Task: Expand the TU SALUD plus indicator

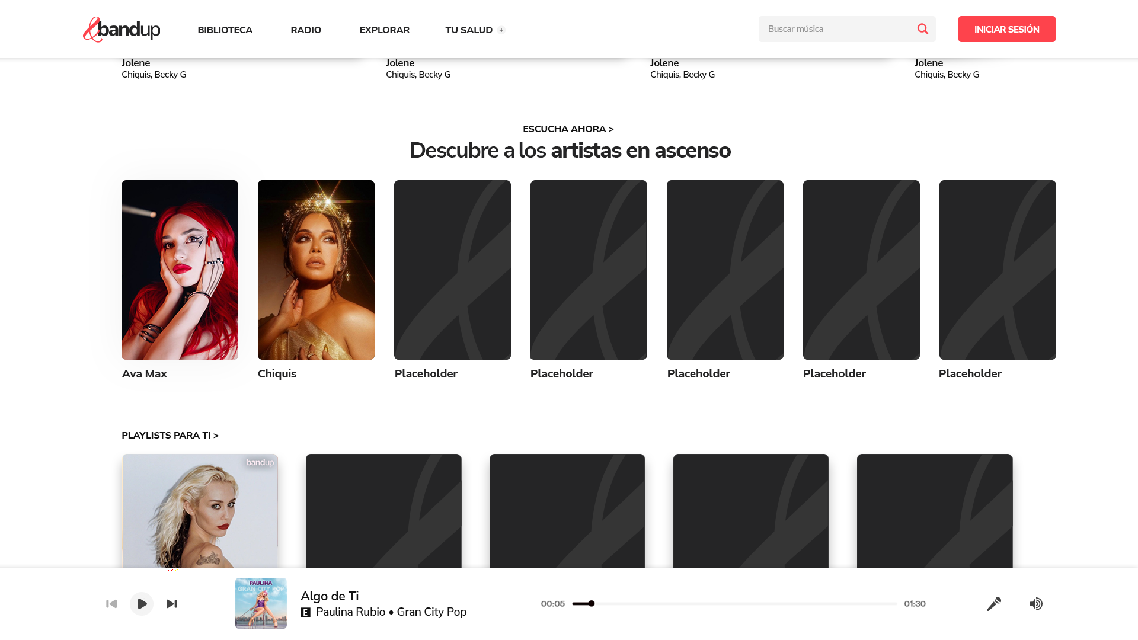Action: tap(501, 30)
